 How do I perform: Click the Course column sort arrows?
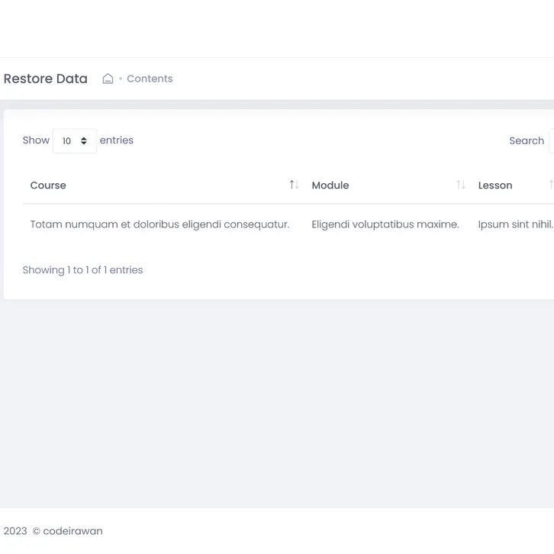[x=294, y=185]
